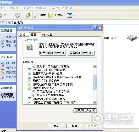This screenshot has height=132, width=139.
Task: Collapse the 系统任务 sidebar section
Action: pyautogui.click(x=8, y=30)
